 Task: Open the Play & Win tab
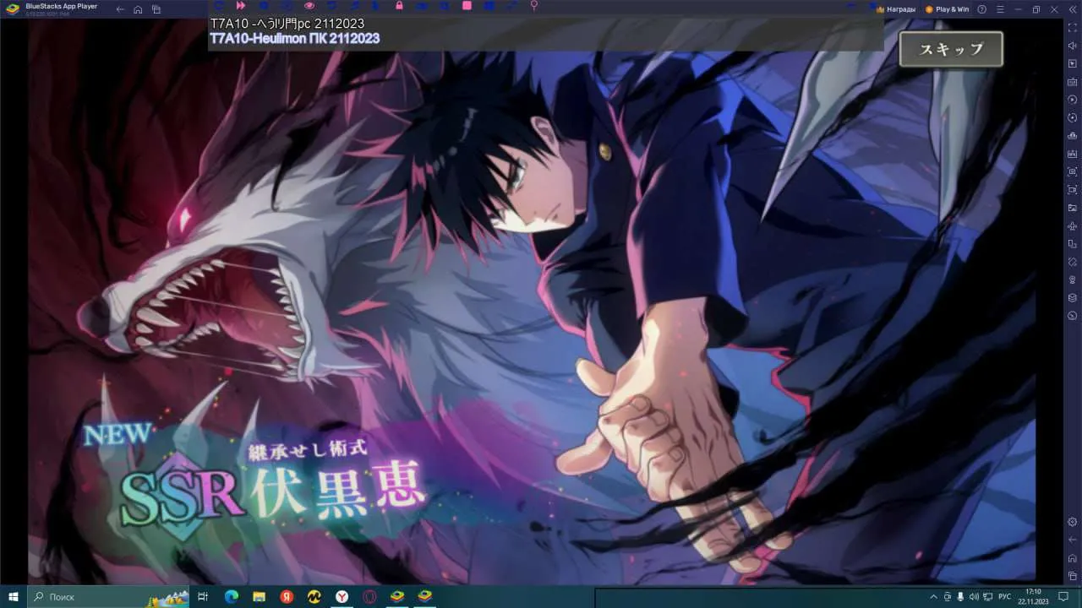tap(947, 9)
